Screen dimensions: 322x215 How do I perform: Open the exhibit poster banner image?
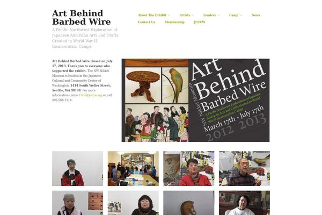(195, 100)
